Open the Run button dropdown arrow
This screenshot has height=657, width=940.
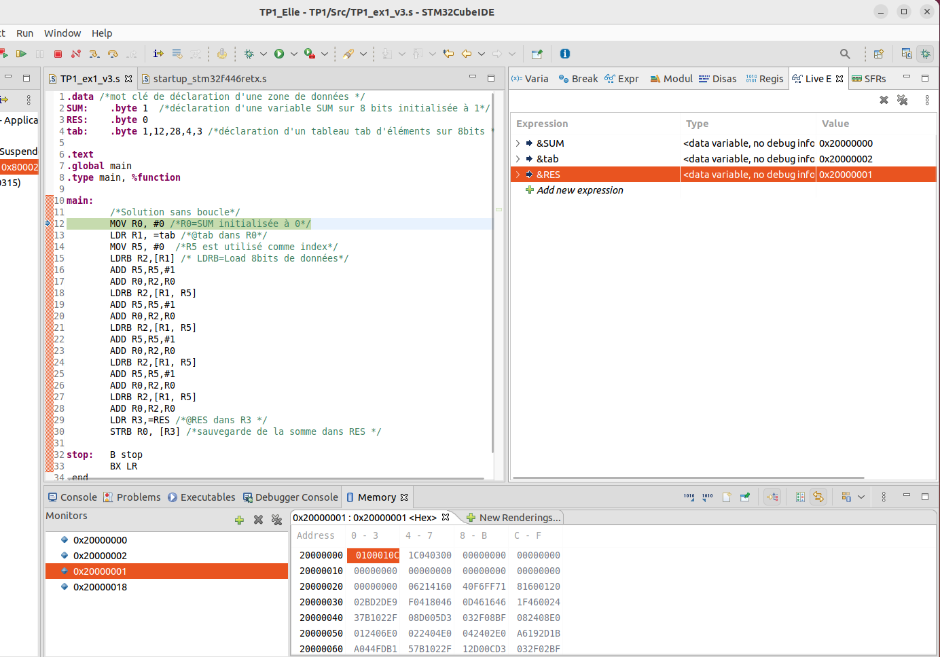tap(294, 54)
